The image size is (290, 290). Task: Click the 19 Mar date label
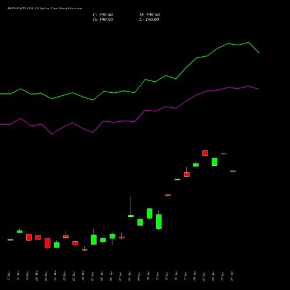pyautogui.click(x=27, y=276)
